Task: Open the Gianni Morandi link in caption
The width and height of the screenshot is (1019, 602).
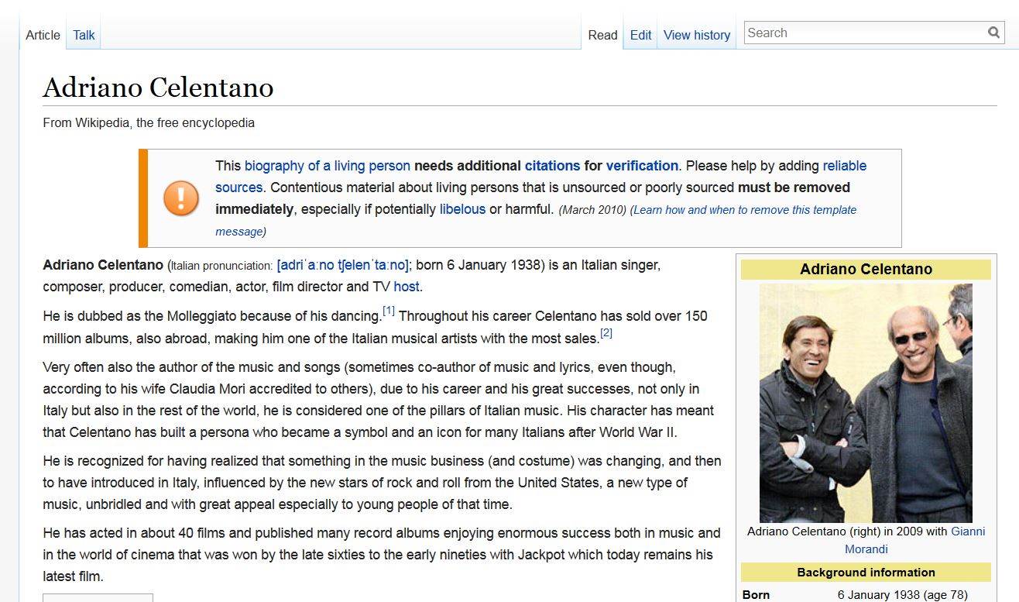Action: (967, 531)
